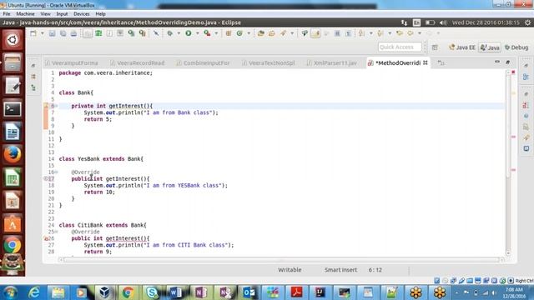The image size is (534, 300).
Task: Open the New Java Class dropdown arrow
Action: (x=249, y=33)
